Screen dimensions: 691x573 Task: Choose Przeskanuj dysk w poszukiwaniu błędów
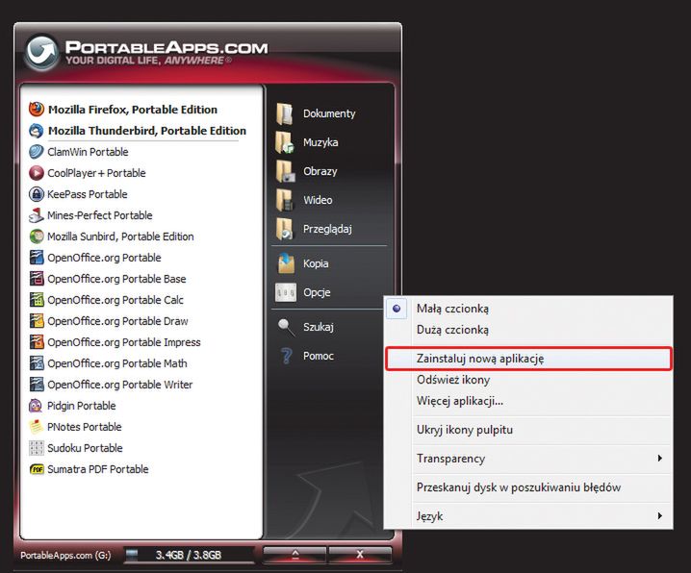point(528,487)
